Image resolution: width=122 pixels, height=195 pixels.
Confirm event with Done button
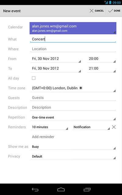pyautogui.click(x=114, y=11)
